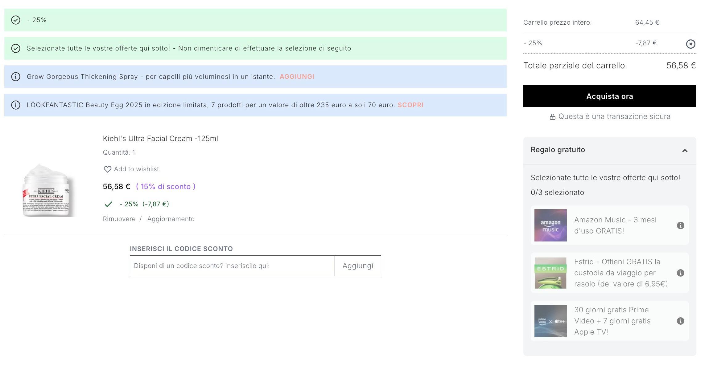This screenshot has height=369, width=713.
Task: Click the 'Carrello prezzo intero:' label
Action: click(x=557, y=22)
